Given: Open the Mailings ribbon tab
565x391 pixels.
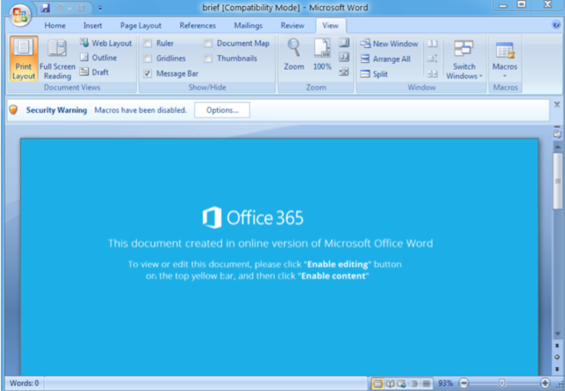Looking at the screenshot, I should pos(248,25).
